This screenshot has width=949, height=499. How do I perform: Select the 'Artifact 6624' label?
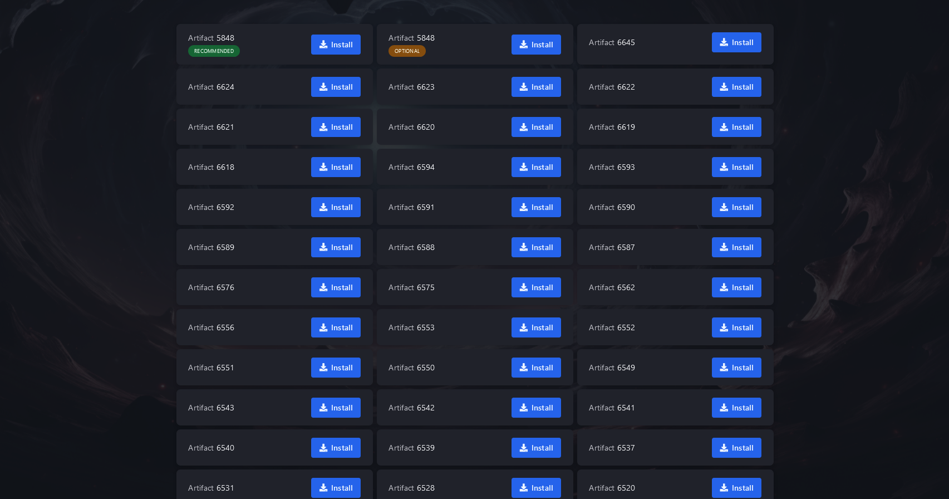211,87
